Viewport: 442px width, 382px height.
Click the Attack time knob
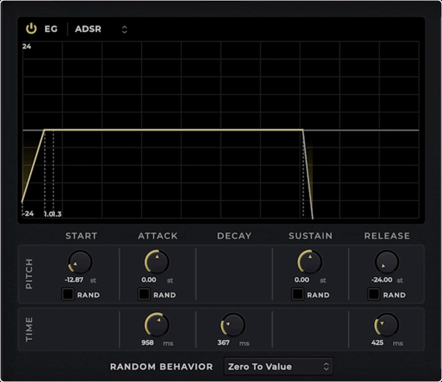(x=157, y=325)
